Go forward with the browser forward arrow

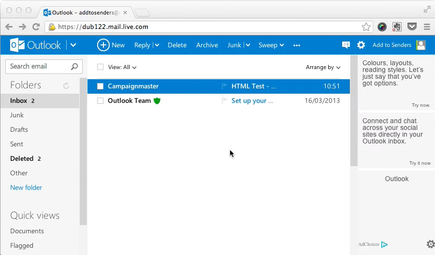(x=22, y=27)
